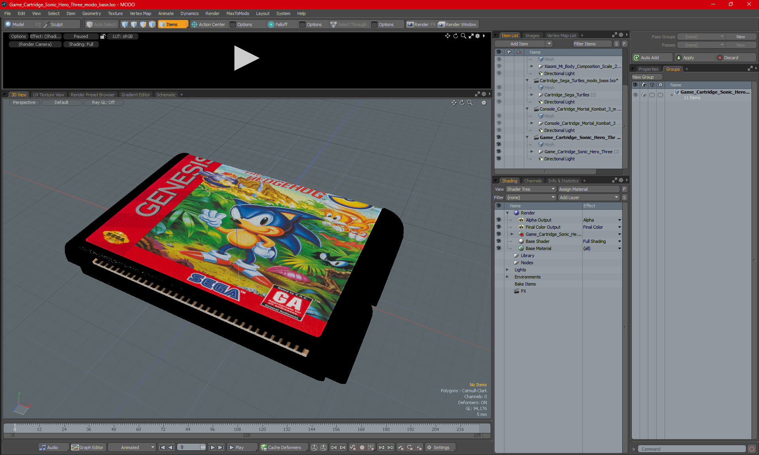Click the preview pane zoom magnifier icon
The image size is (759, 455).
463,36
